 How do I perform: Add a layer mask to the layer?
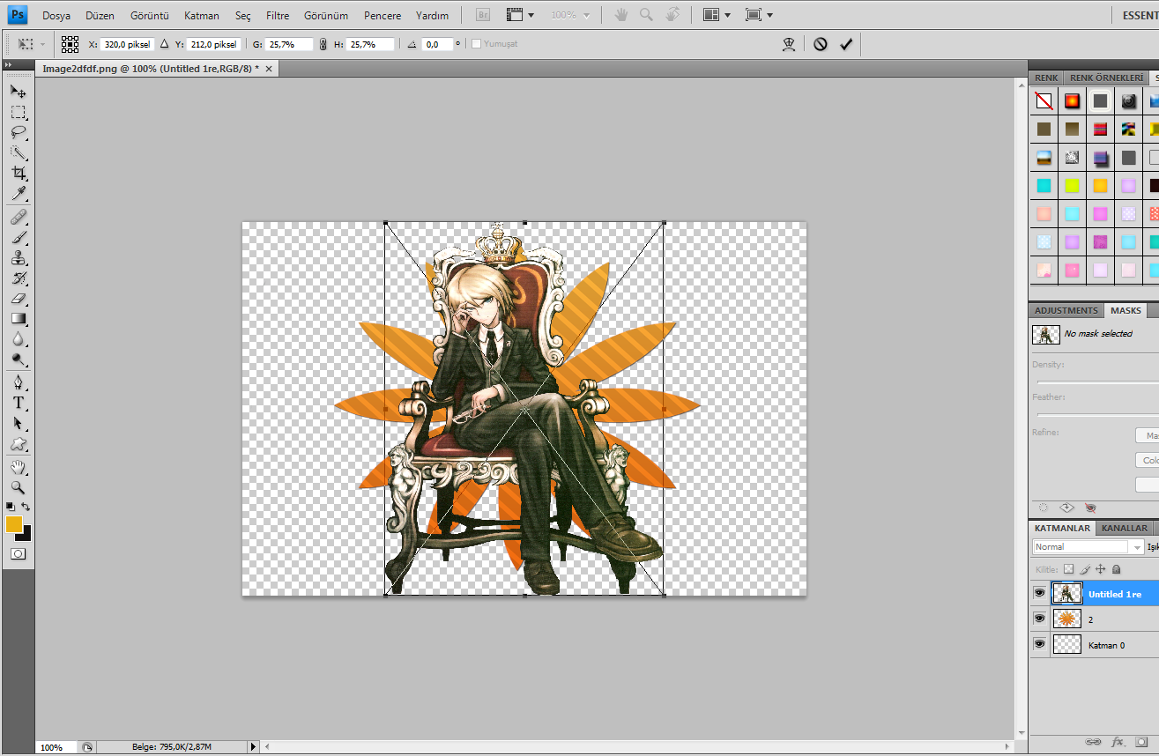1141,742
